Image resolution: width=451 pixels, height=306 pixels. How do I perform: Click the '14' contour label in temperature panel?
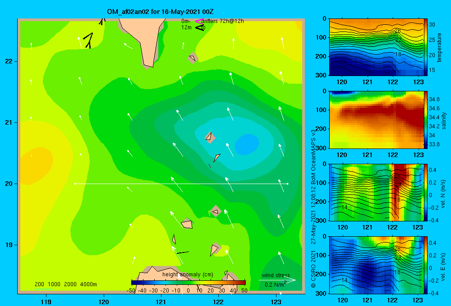[x=343, y=62]
